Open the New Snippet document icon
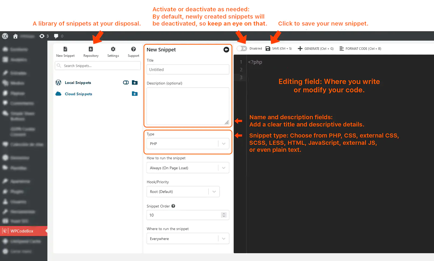Image resolution: width=434 pixels, height=261 pixels. pyautogui.click(x=65, y=49)
